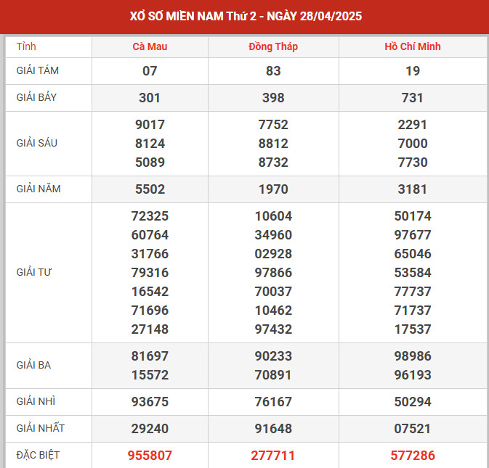Image resolution: width=489 pixels, height=468 pixels.
Task: Click third prize number 81697
Action: (x=150, y=356)
